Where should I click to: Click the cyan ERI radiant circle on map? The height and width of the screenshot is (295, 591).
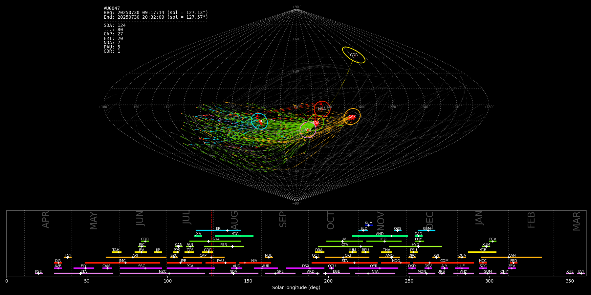point(259,121)
